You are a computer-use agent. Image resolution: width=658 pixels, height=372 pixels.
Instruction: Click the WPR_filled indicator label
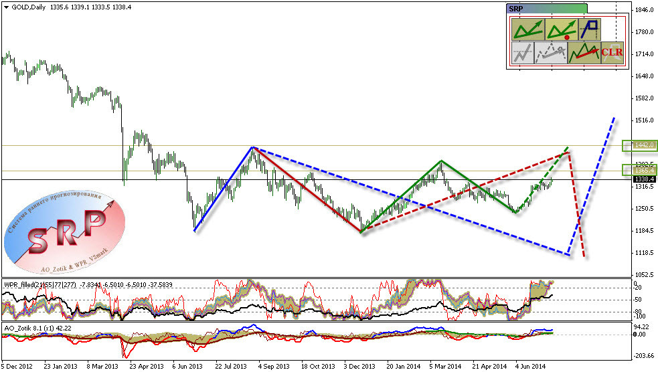[19, 283]
